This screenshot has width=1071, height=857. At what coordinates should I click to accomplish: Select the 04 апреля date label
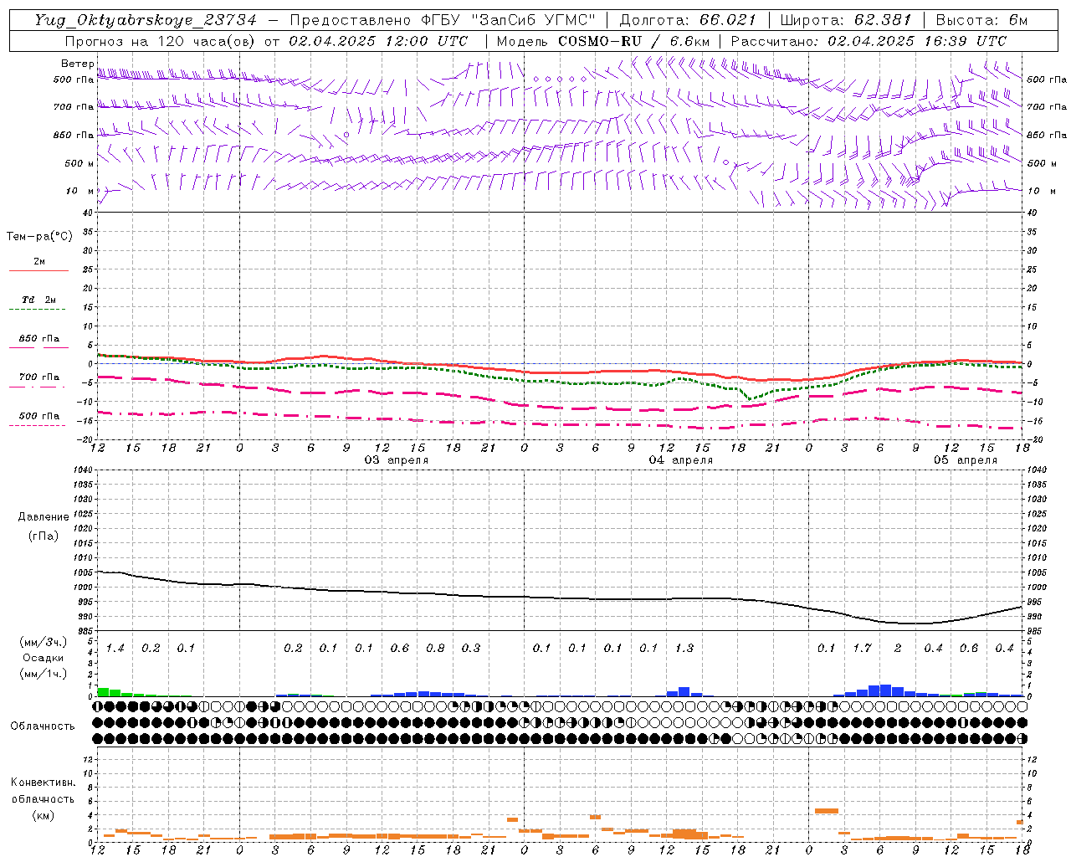[x=681, y=460]
